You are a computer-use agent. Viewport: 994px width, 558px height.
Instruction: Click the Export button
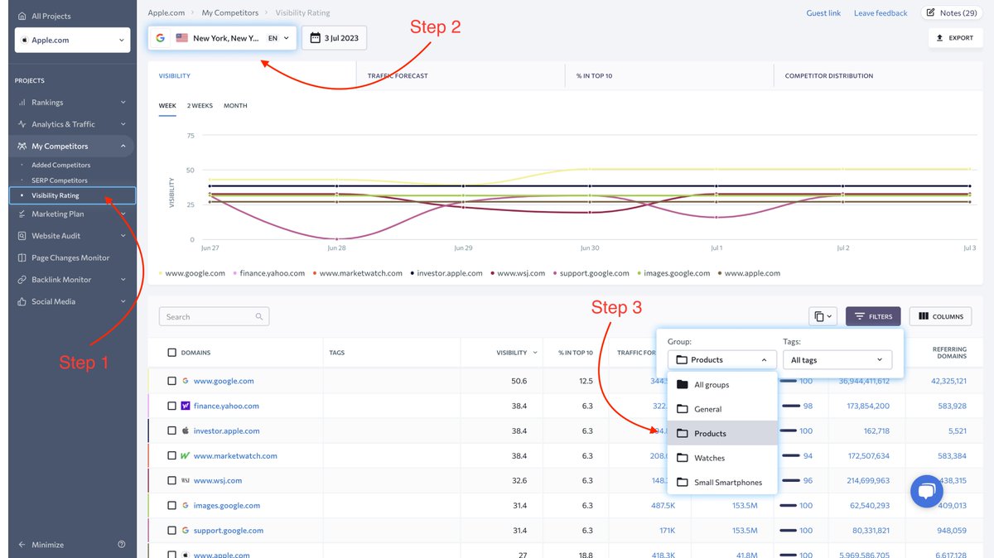pos(955,38)
